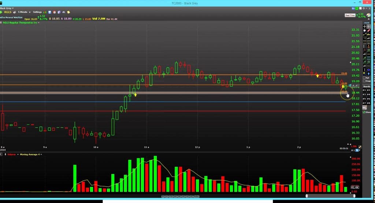Click the Vol 7.9M value in header
Viewport: 375px width, 203px height.
coord(99,19)
